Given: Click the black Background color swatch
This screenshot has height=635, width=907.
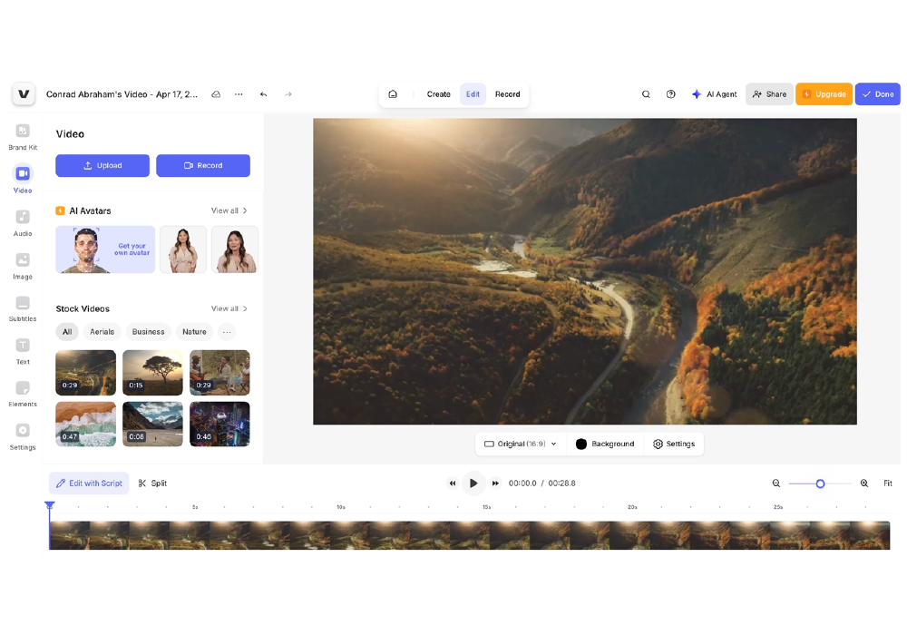Looking at the screenshot, I should pyautogui.click(x=581, y=444).
